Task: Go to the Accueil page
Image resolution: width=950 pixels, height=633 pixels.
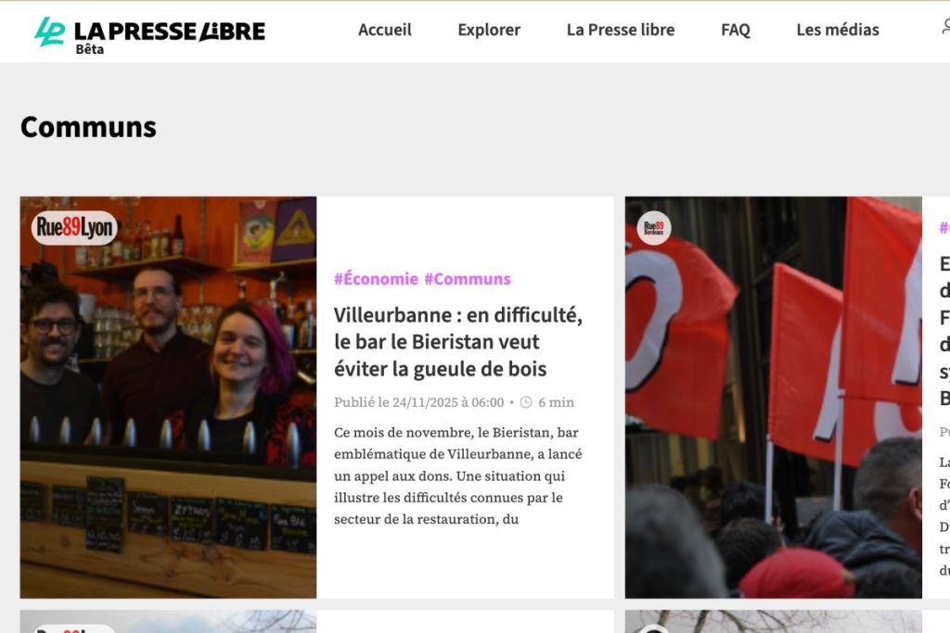Action: 384,30
